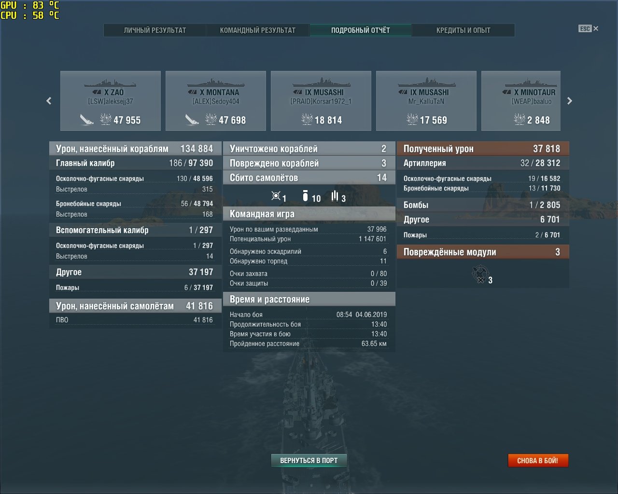The image size is (618, 494).
Task: Click the Начало боя row
Action: click(308, 315)
